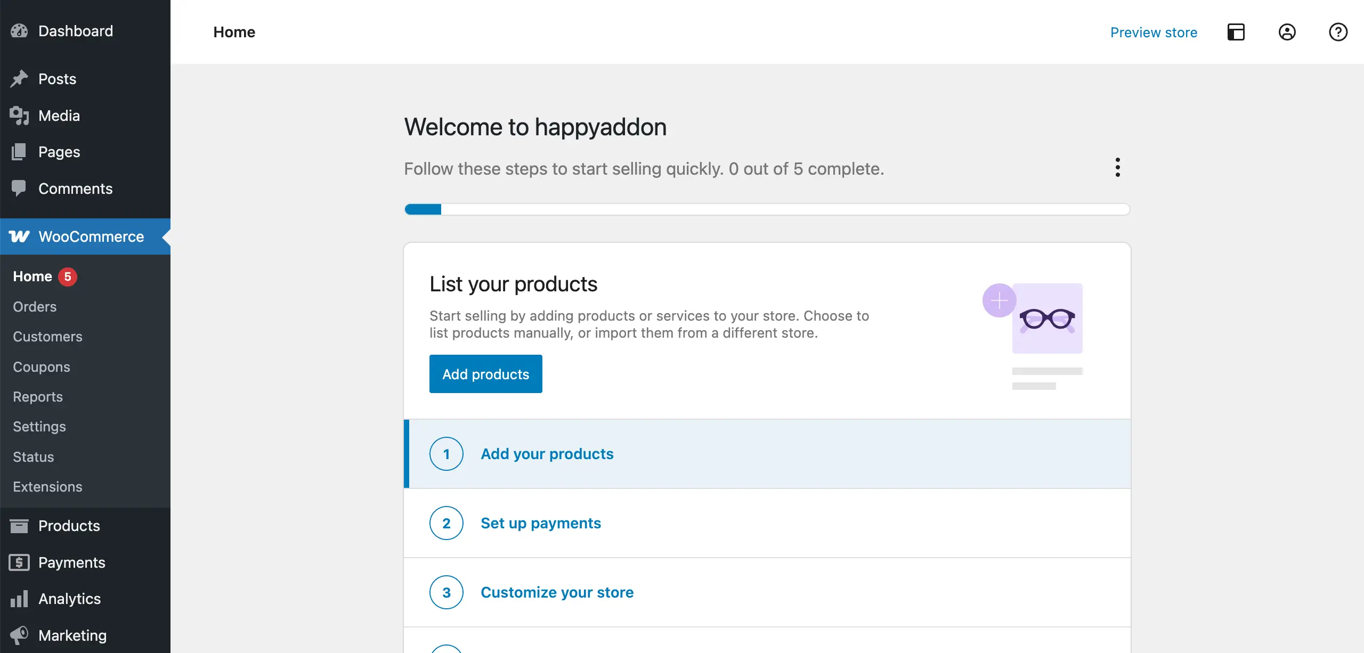Viewport: 1364px width, 653px height.
Task: Open Posts menu item
Action: click(85, 79)
